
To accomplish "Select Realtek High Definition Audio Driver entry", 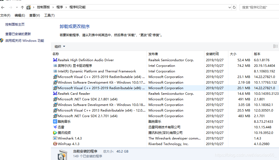I will coord(86,60).
